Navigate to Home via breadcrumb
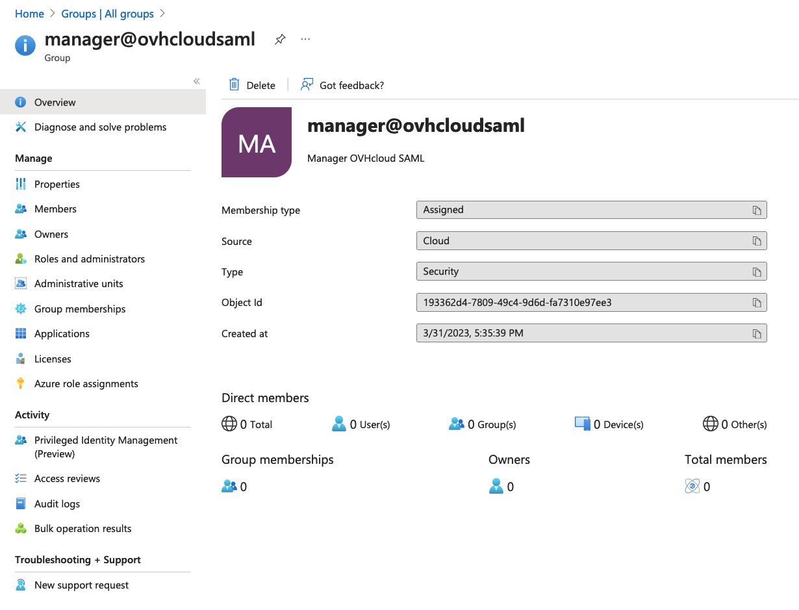The width and height of the screenshot is (799, 610). coord(29,13)
